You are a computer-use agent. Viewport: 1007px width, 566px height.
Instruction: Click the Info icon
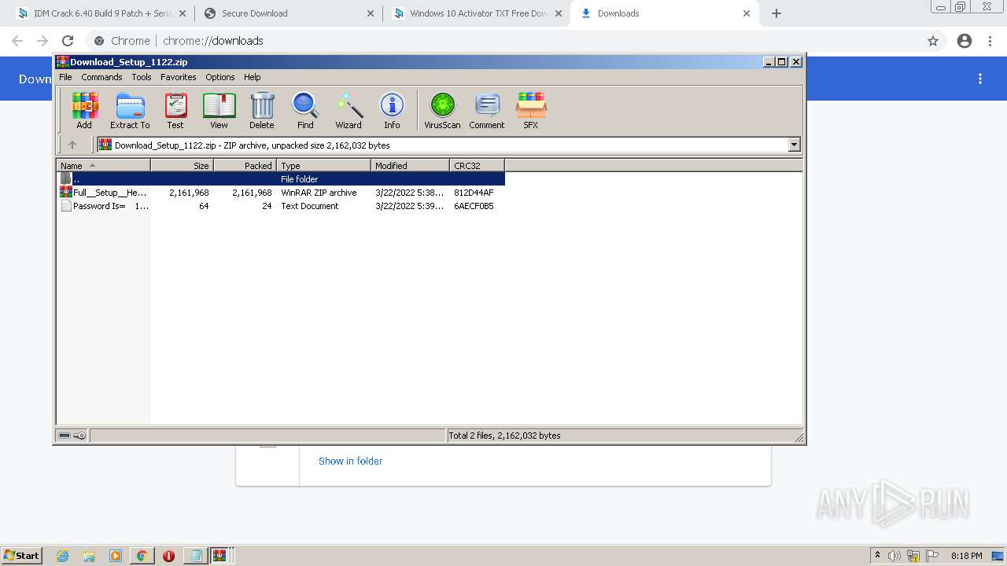[x=392, y=110]
